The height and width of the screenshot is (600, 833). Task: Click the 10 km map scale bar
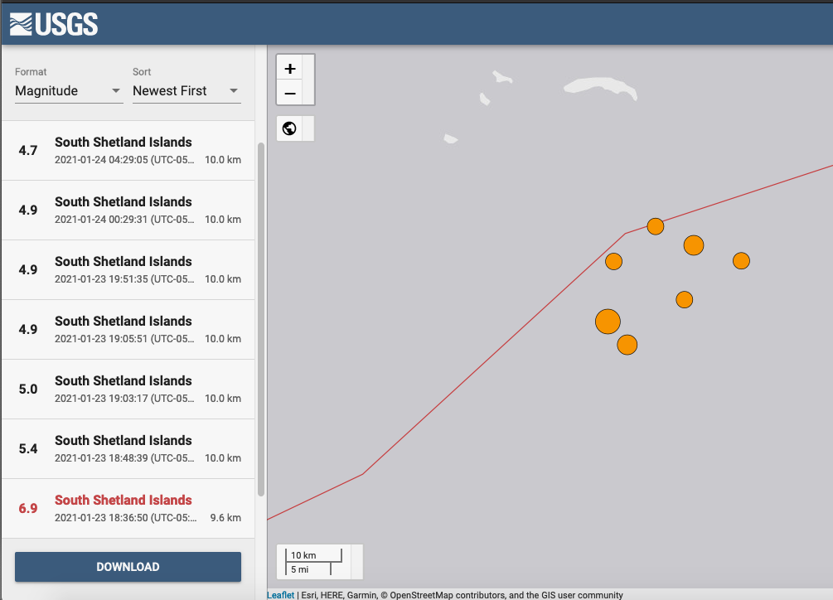(x=314, y=555)
